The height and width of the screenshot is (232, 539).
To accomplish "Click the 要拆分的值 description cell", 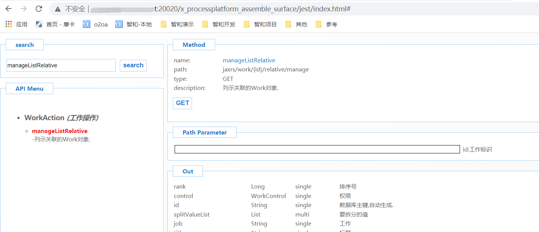I will [354, 215].
